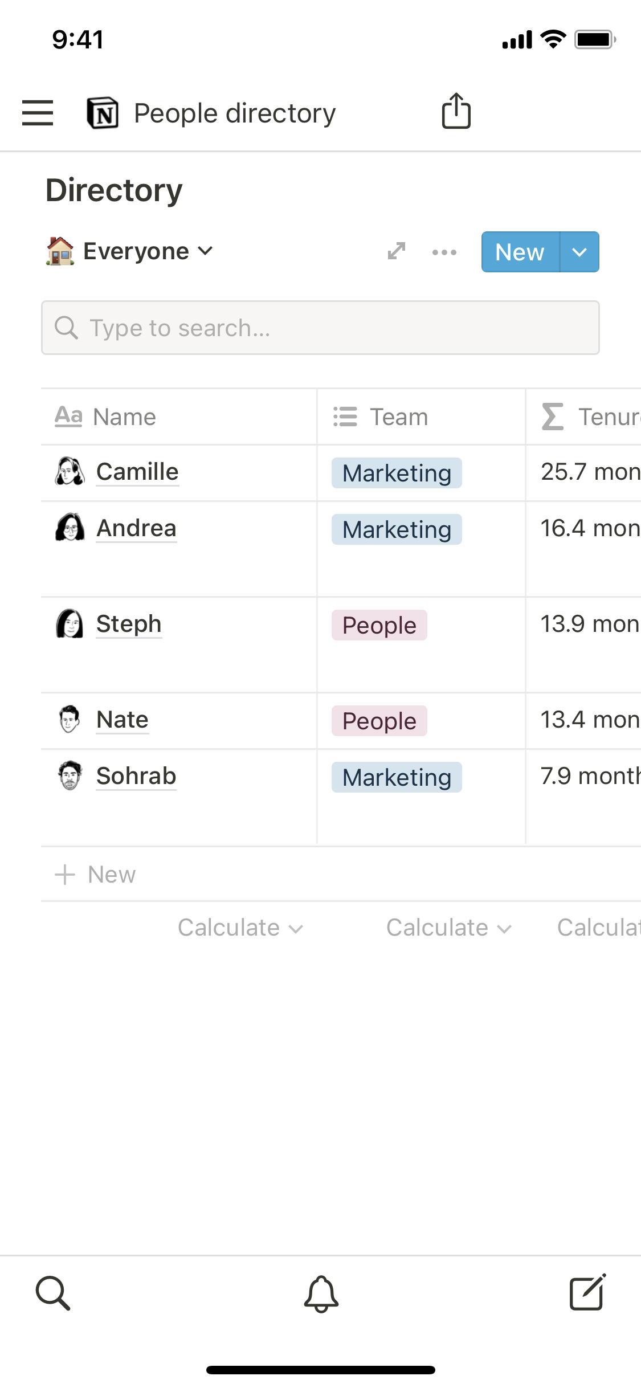Tap the Notion logo page icon
Image resolution: width=641 pixels, height=1388 pixels.
tap(103, 113)
